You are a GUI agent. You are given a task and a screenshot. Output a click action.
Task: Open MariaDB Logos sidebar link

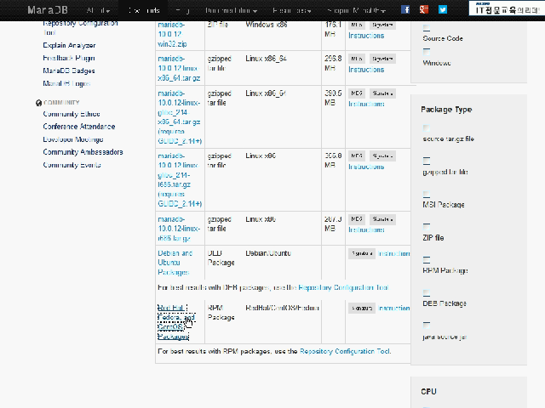pyautogui.click(x=66, y=83)
